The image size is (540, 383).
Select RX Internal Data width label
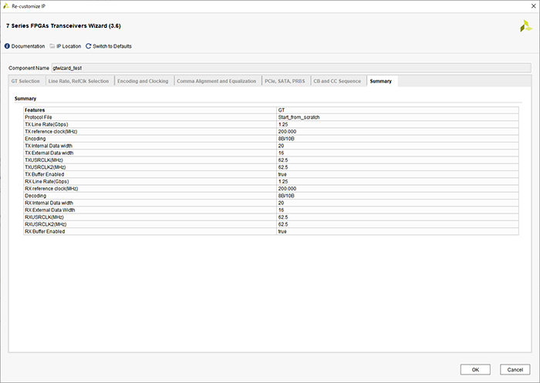pos(49,203)
